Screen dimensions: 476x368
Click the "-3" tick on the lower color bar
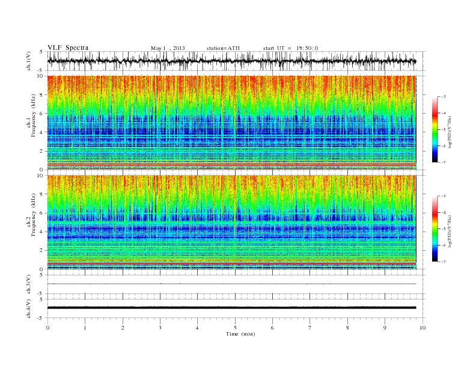(x=443, y=196)
